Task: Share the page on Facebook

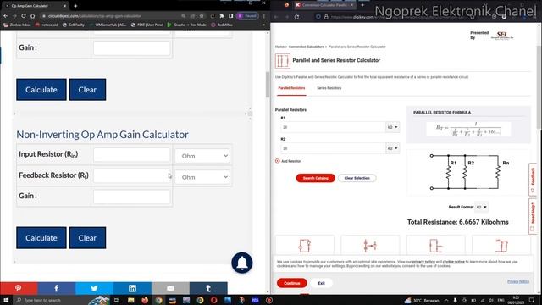Action: pos(57,288)
